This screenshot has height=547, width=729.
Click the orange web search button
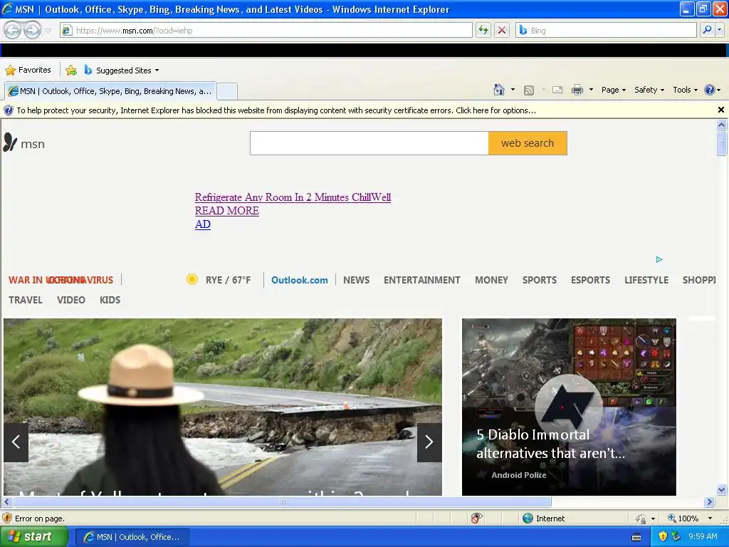coord(528,143)
